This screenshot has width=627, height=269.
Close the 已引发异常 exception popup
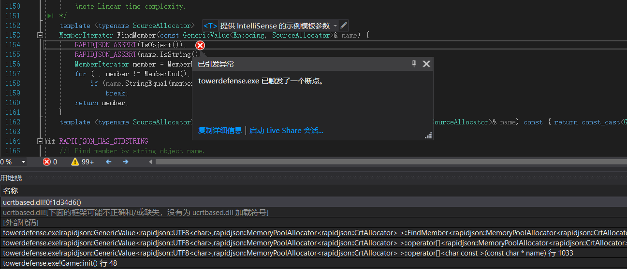(x=426, y=64)
